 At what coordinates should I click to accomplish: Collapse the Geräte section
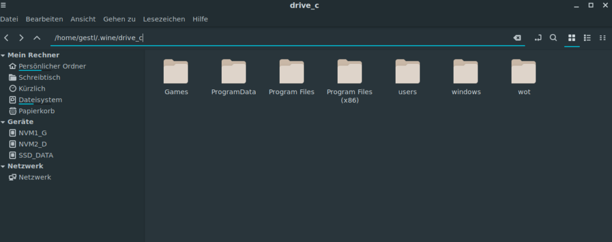point(3,122)
